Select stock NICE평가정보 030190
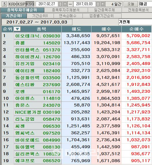This screenshot has width=152, height=165. pos(38,112)
